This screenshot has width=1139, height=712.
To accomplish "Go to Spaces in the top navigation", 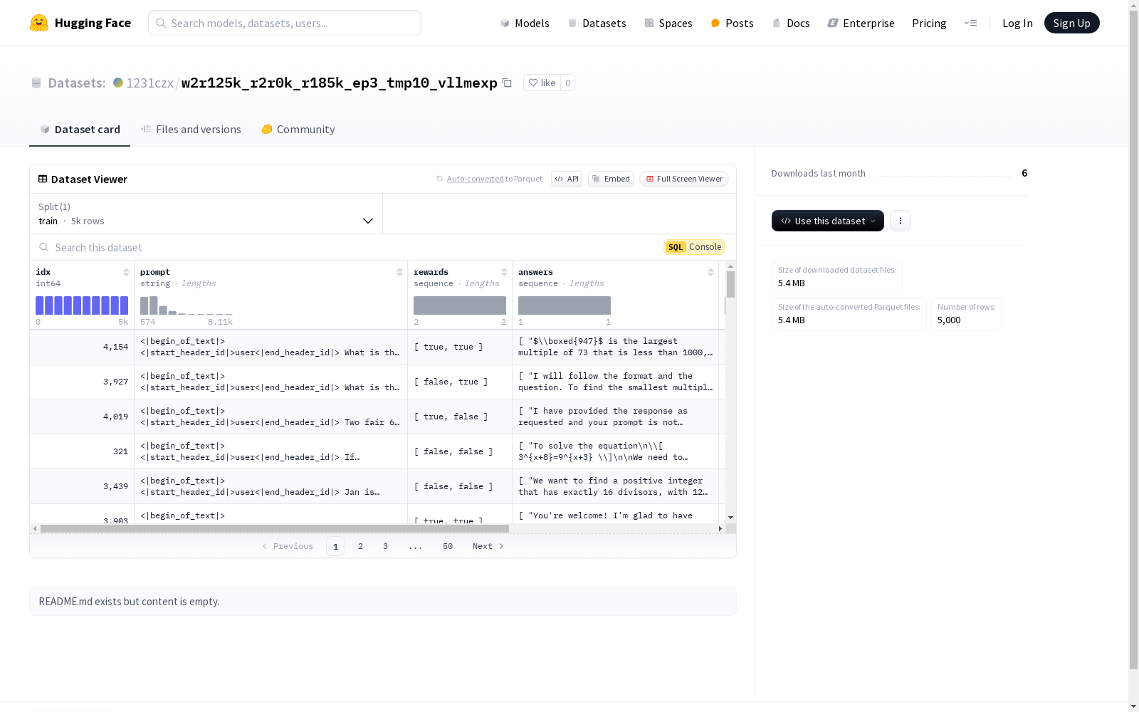I will tap(668, 23).
